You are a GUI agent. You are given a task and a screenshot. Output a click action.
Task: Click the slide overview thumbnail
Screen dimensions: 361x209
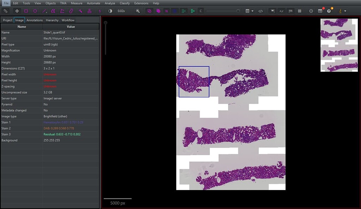pos(339,46)
